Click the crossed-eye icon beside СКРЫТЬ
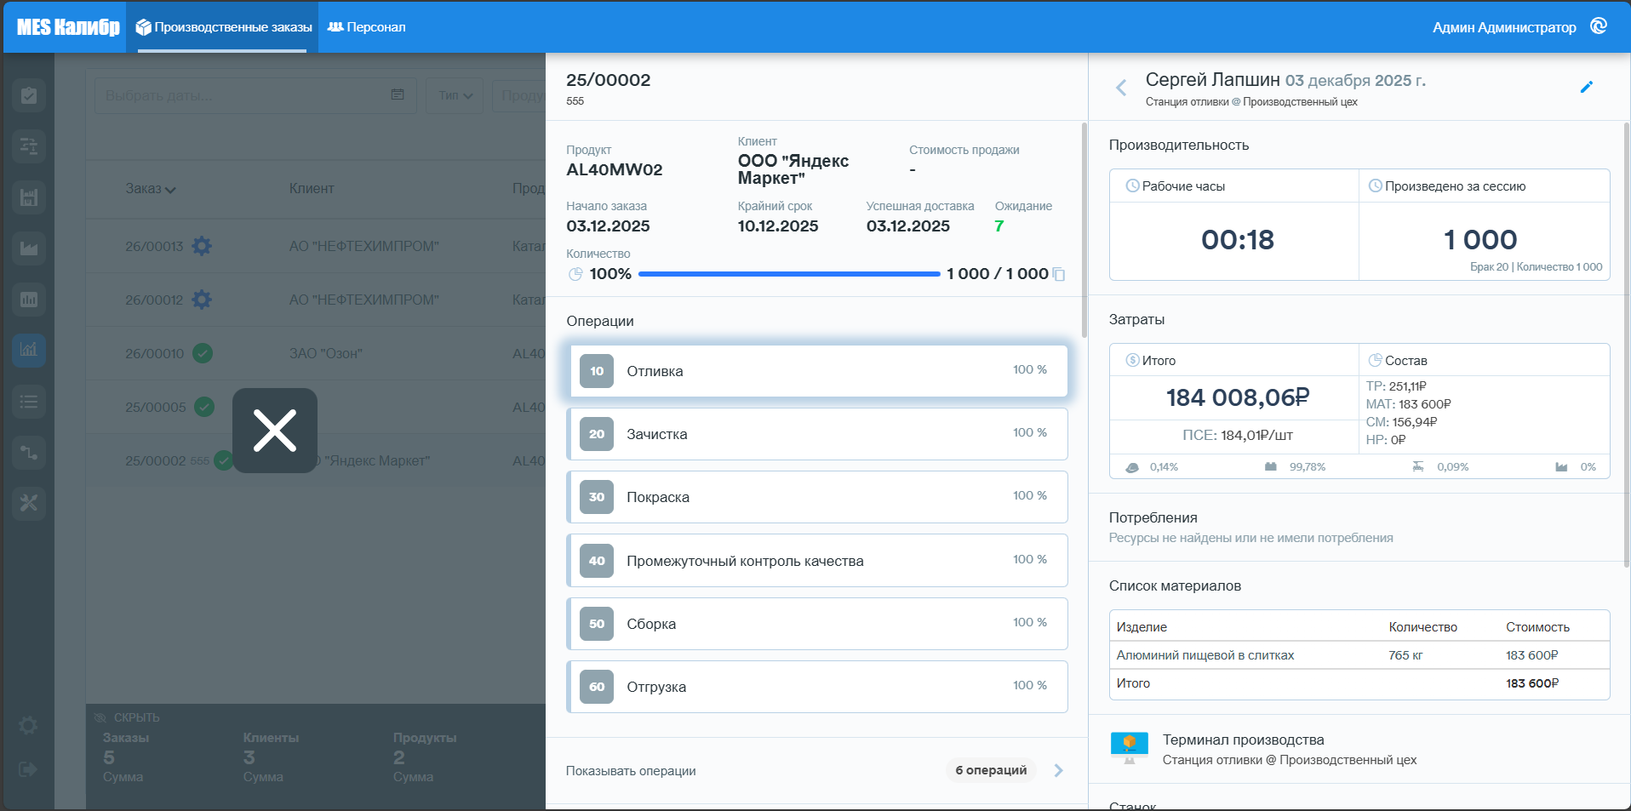The height and width of the screenshot is (811, 1631). pos(100,717)
